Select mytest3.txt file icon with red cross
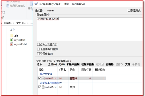This screenshot has height=96, width=145. (x=11, y=44)
